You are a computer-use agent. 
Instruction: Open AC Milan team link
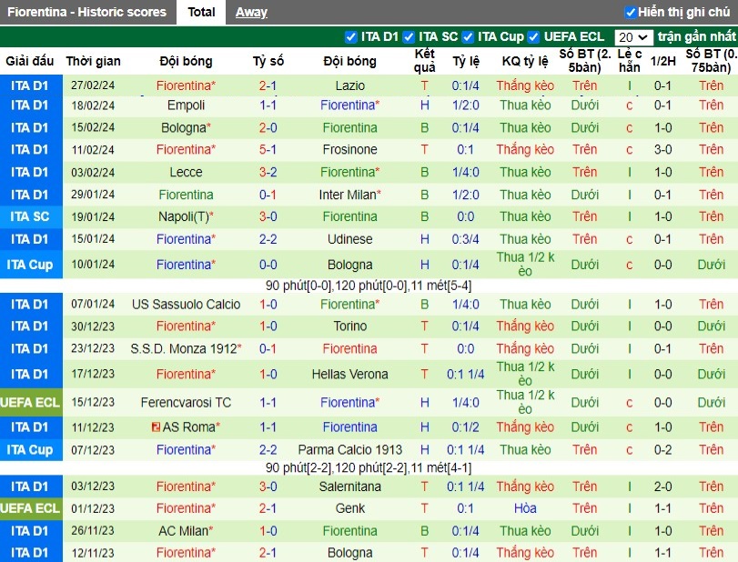click(186, 531)
